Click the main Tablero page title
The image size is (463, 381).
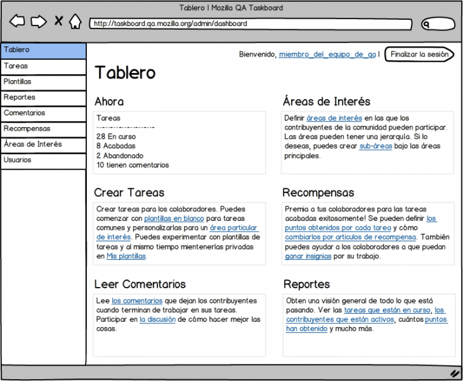125,73
